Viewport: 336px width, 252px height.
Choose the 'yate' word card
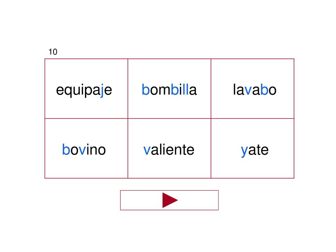point(252,148)
